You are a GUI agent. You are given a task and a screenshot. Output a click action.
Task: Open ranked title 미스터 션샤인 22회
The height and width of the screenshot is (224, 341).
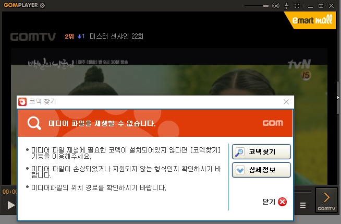[x=116, y=36]
